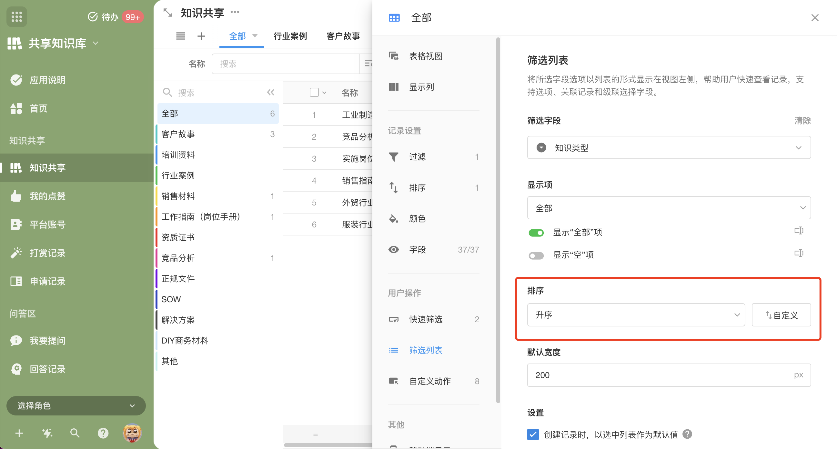The width and height of the screenshot is (837, 449).
Task: Open 颜色 color setting
Action: (433, 219)
